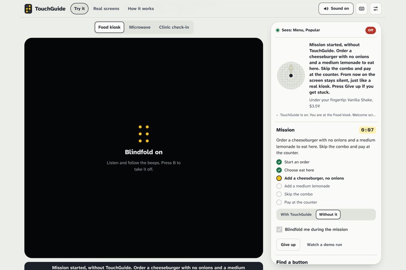
Task: Switch the red Off toggle
Action: point(371,30)
